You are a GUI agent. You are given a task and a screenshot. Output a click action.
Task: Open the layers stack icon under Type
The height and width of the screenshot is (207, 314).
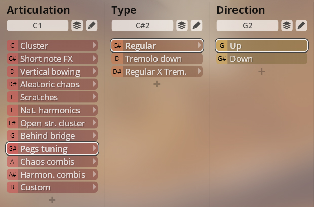pos(182,25)
